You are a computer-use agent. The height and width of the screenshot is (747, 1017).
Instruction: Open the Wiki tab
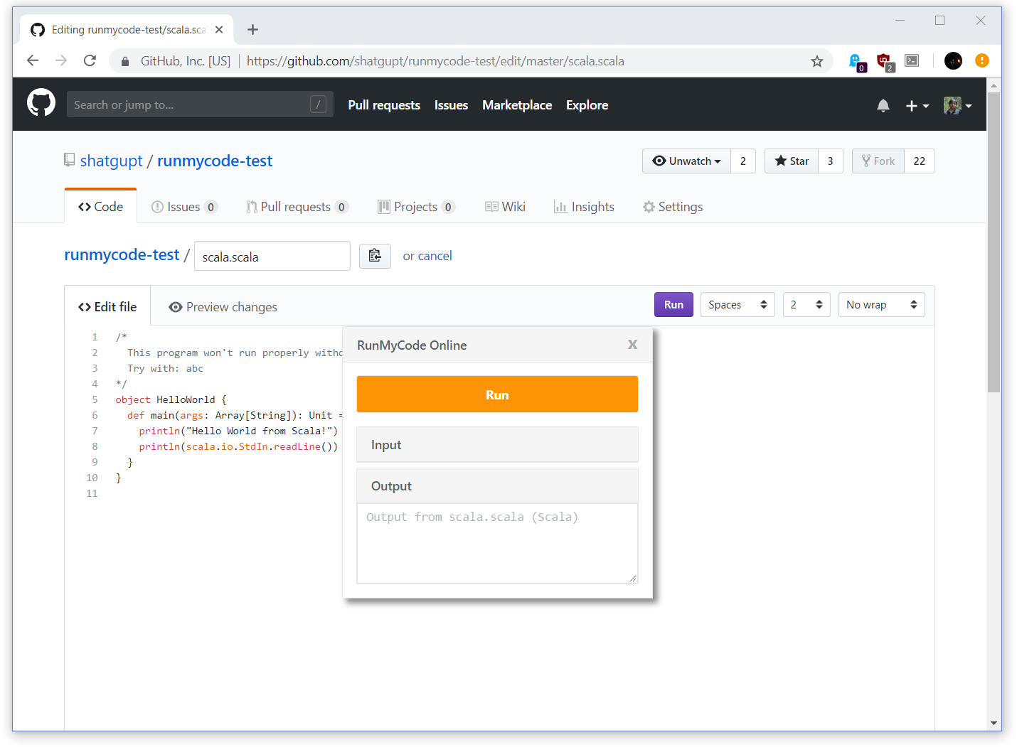point(505,206)
